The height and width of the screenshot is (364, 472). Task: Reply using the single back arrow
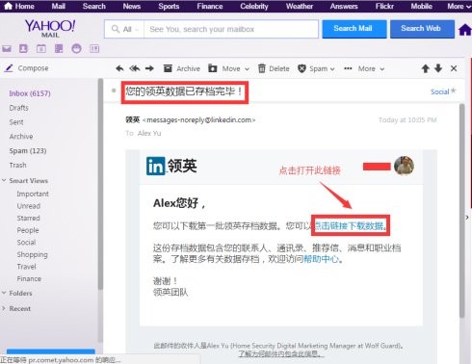119,68
